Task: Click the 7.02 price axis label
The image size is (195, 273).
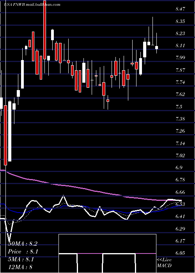Action: click(x=180, y=156)
